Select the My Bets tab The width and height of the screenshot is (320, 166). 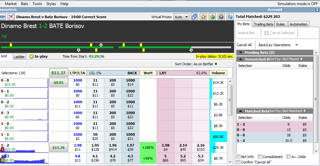click(243, 24)
